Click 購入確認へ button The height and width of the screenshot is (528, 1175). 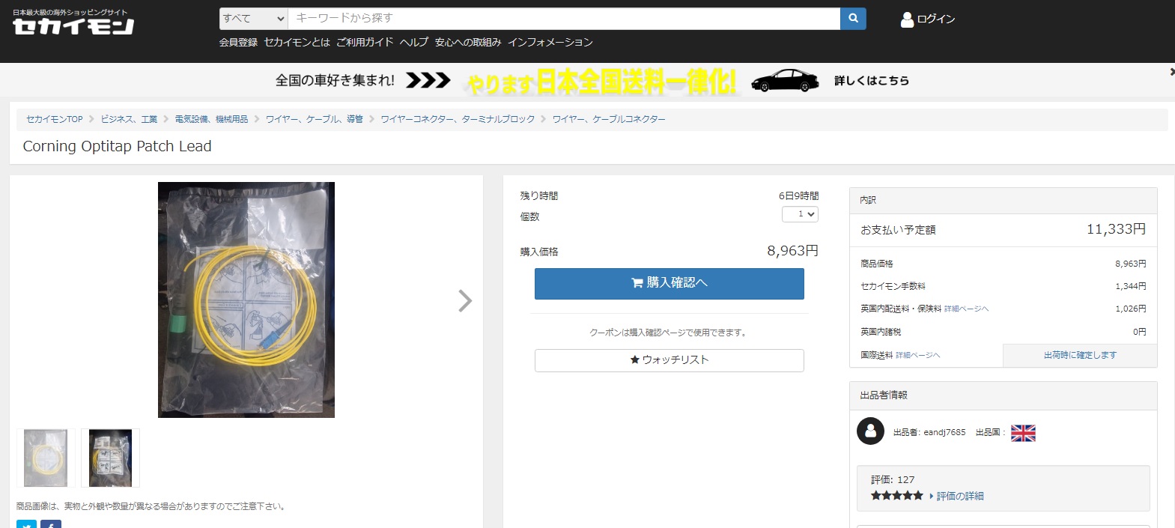tap(670, 283)
